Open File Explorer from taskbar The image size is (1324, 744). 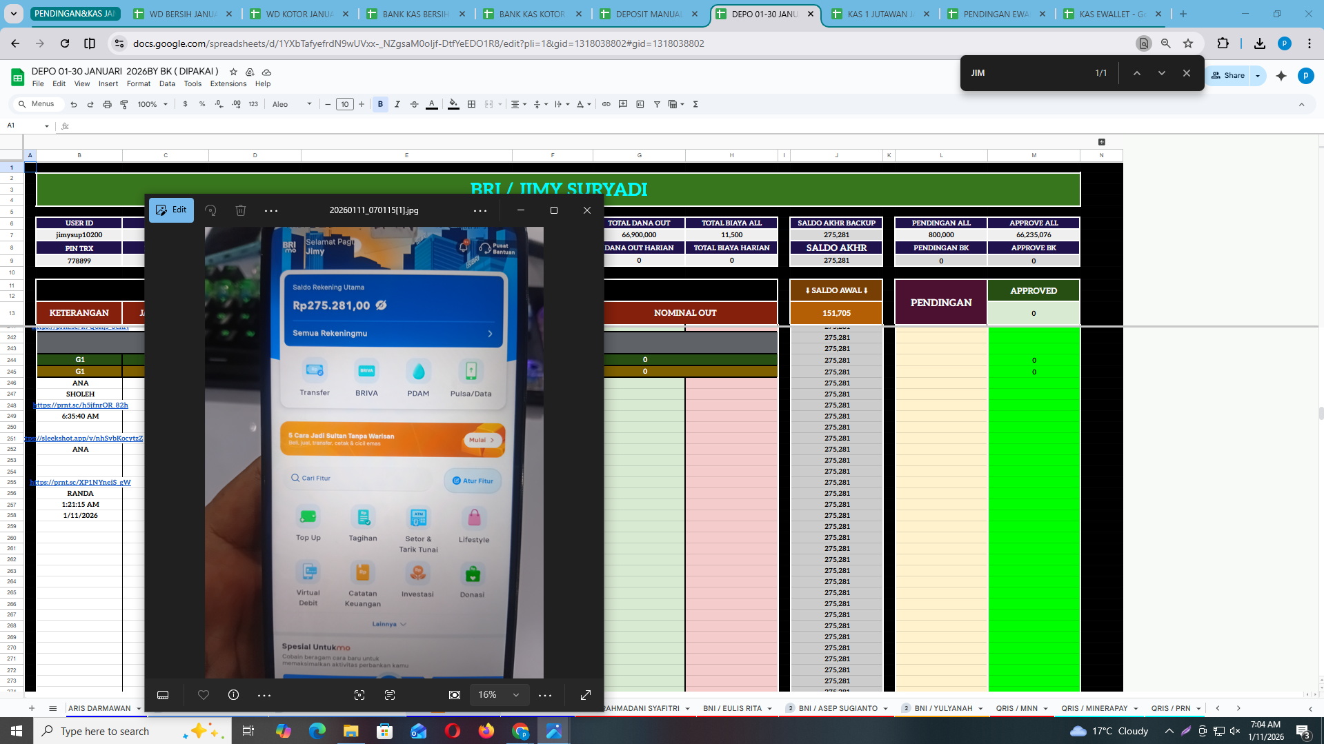[350, 731]
